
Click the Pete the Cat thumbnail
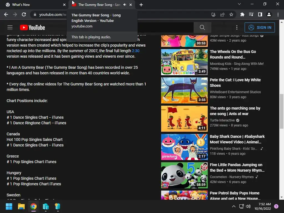tap(184, 90)
